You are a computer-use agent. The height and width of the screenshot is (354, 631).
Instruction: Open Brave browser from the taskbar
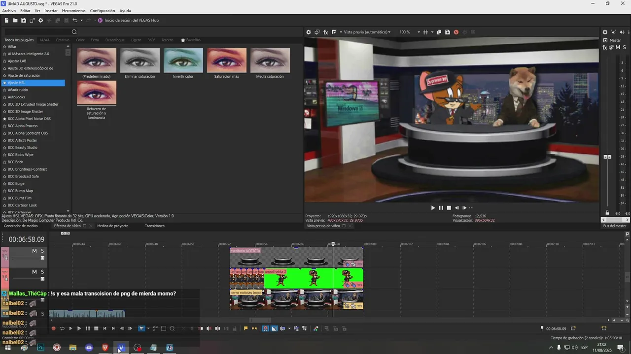tap(105, 348)
